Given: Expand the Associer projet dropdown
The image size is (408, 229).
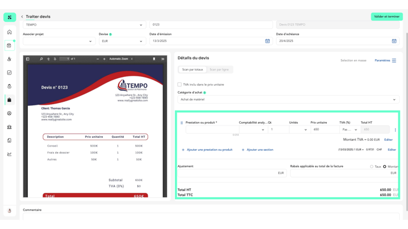Looking at the screenshot, I should [59, 41].
